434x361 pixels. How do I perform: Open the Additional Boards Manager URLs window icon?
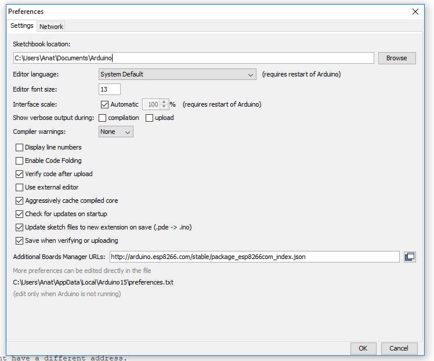coord(410,257)
